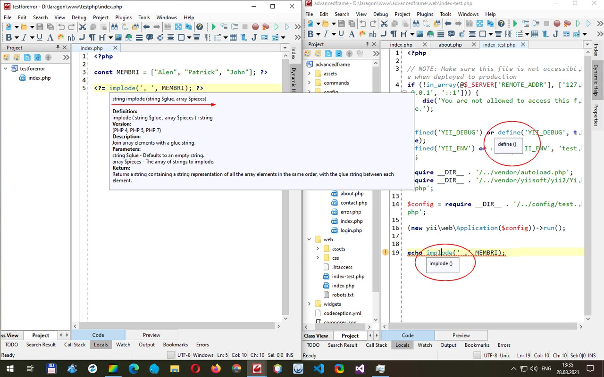This screenshot has width=604, height=377.
Task: Click insert table icon in testforerror formatting toolbar
Action: [x=233, y=37]
